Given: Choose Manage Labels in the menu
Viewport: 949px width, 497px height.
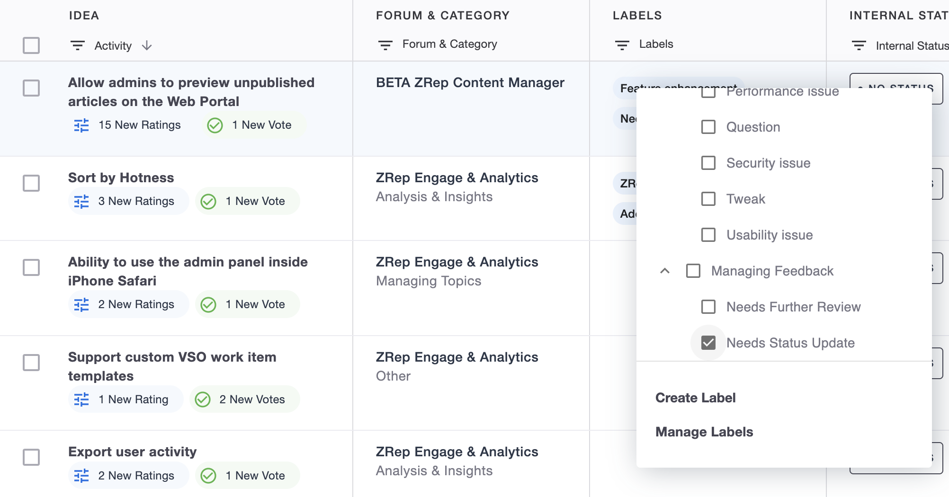Looking at the screenshot, I should click(704, 432).
